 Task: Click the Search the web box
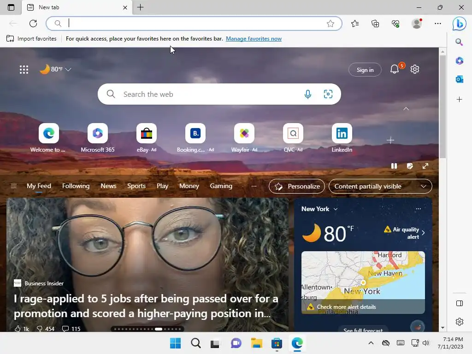[x=219, y=94]
